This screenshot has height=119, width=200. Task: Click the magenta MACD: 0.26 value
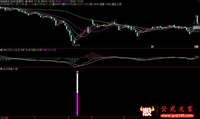pos(49,50)
